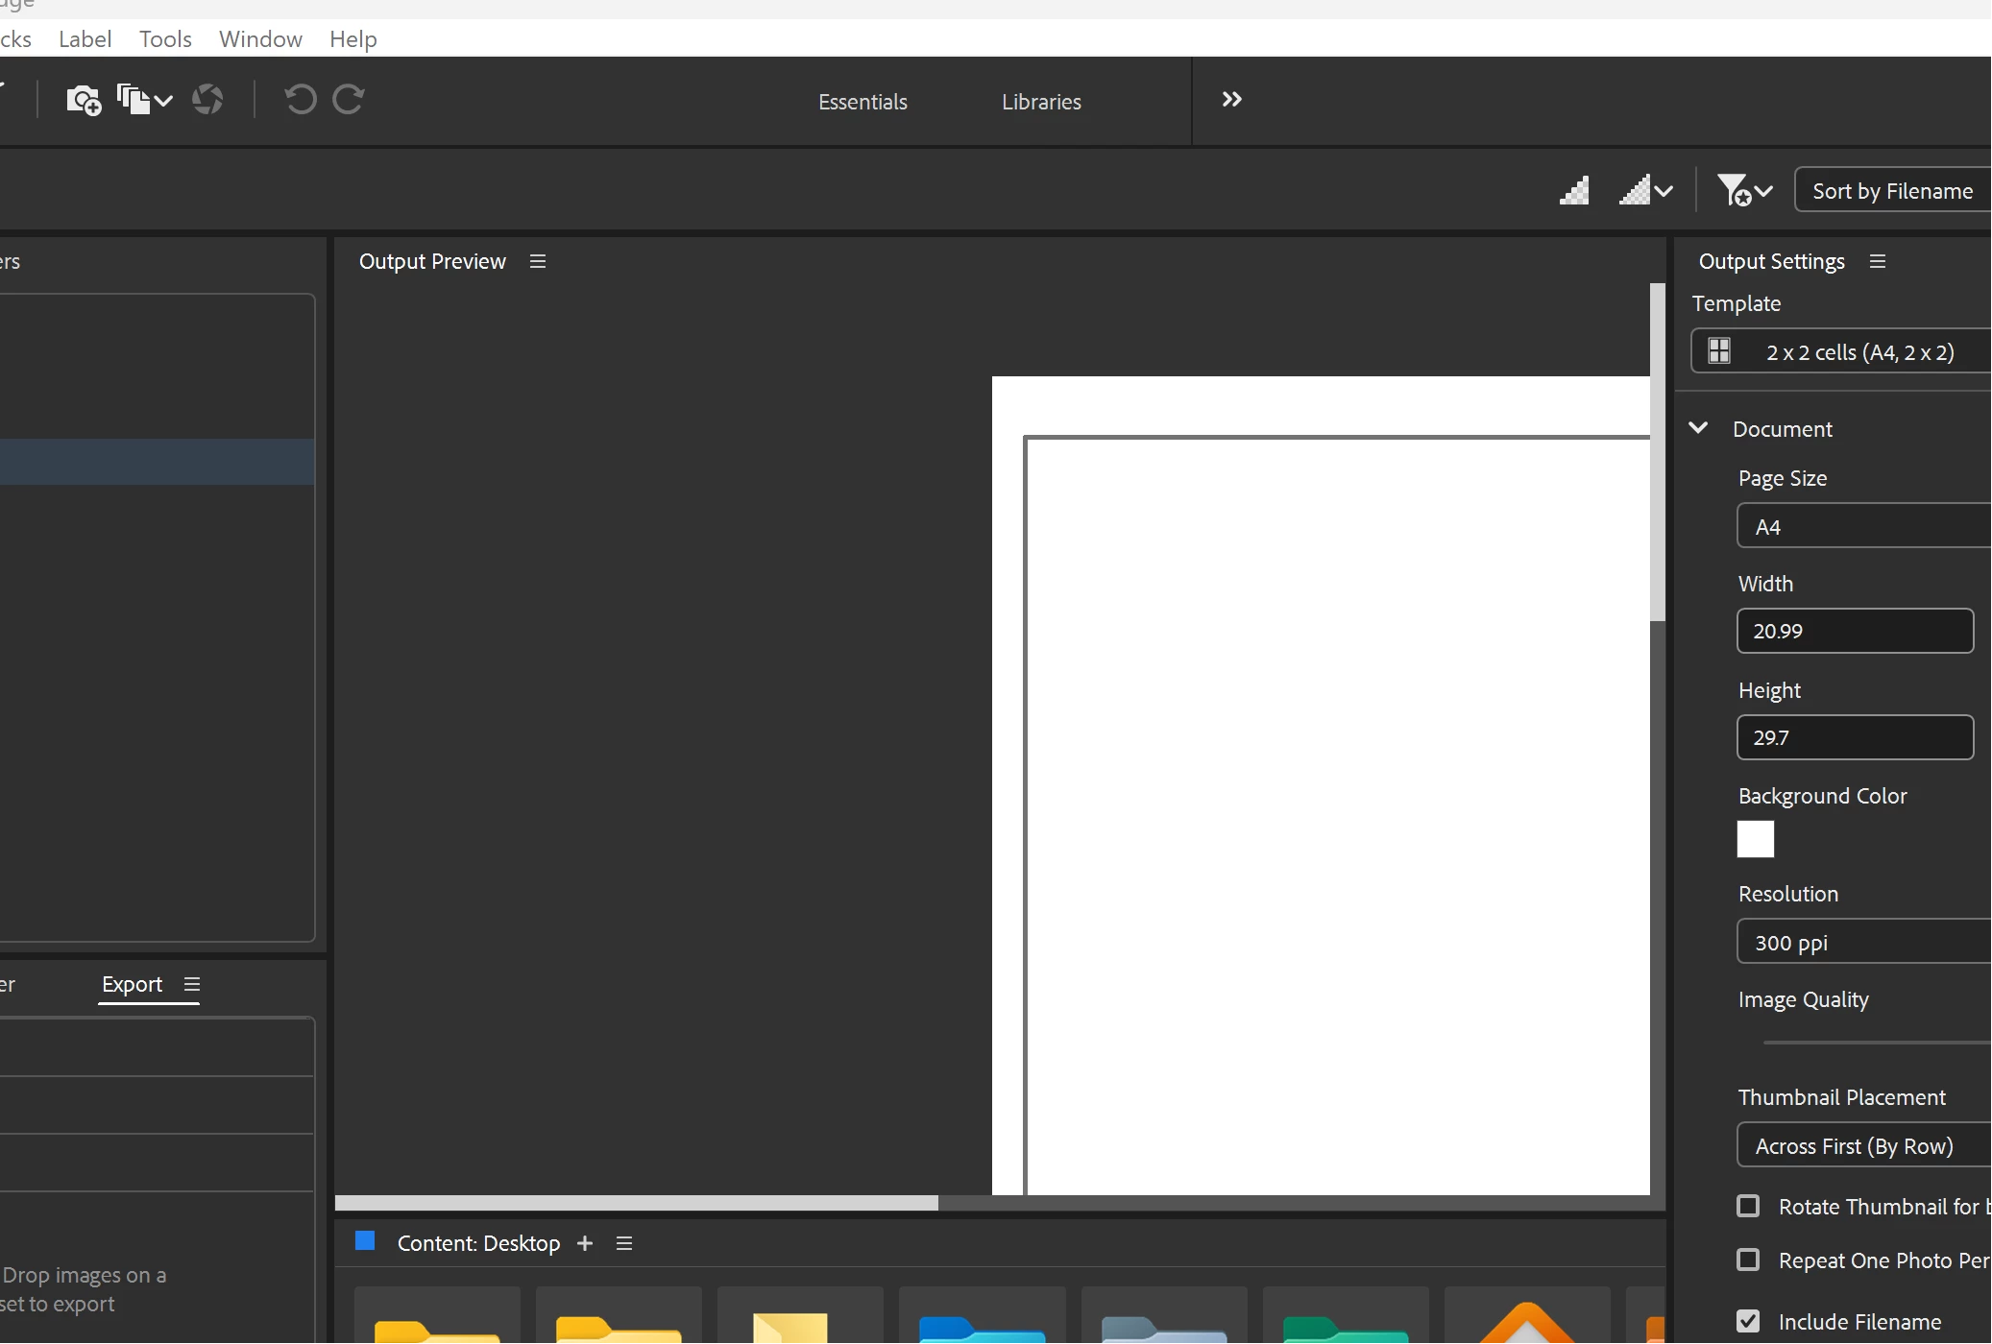This screenshot has width=1992, height=1344.
Task: Open the Output Settings panel menu icon
Action: pos(1878,261)
